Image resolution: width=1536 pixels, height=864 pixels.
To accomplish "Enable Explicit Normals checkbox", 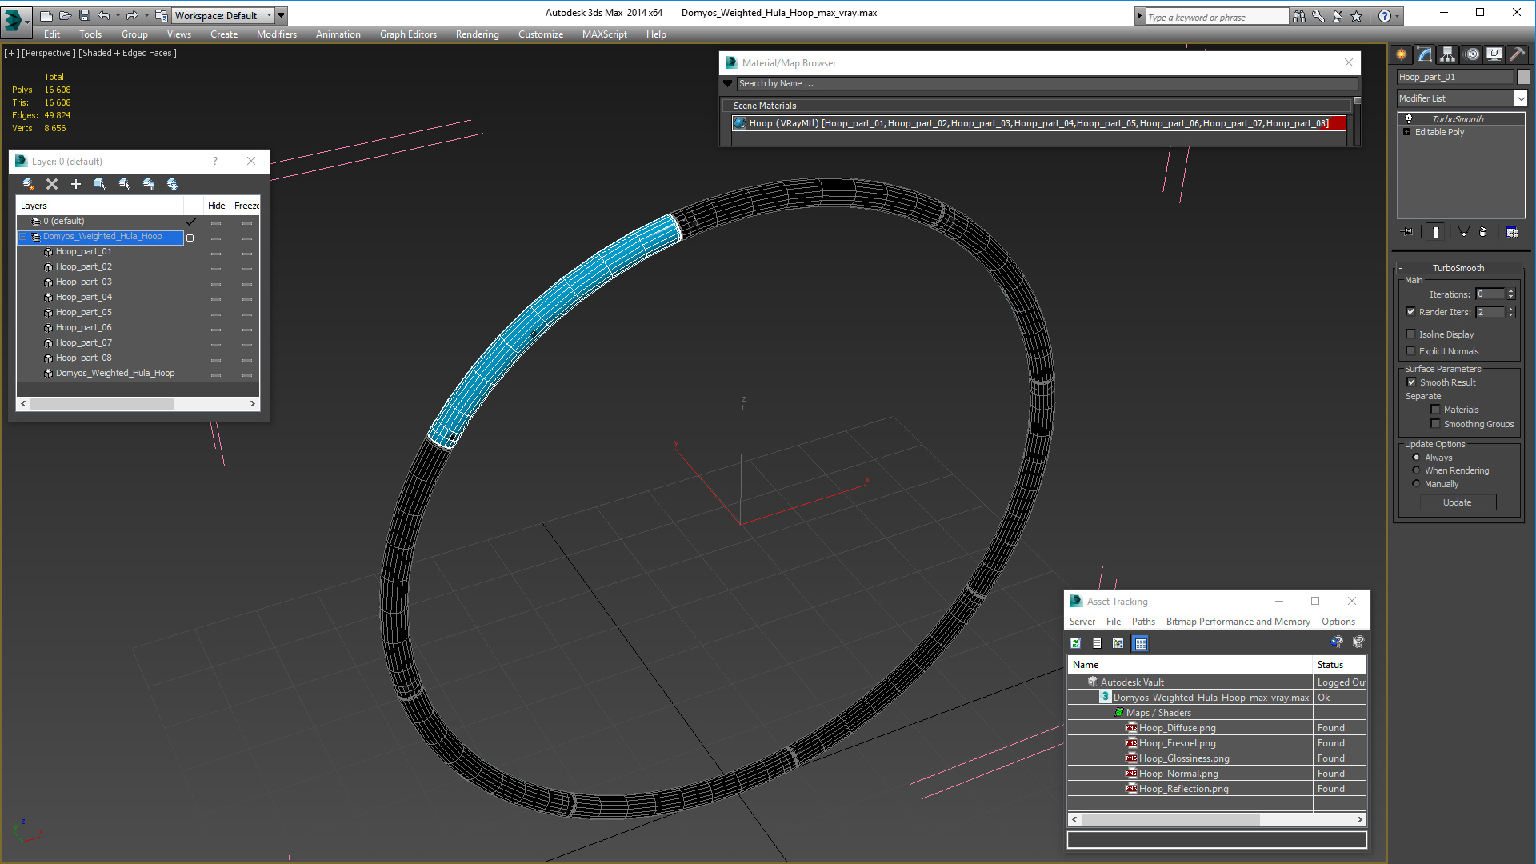I will point(1410,351).
